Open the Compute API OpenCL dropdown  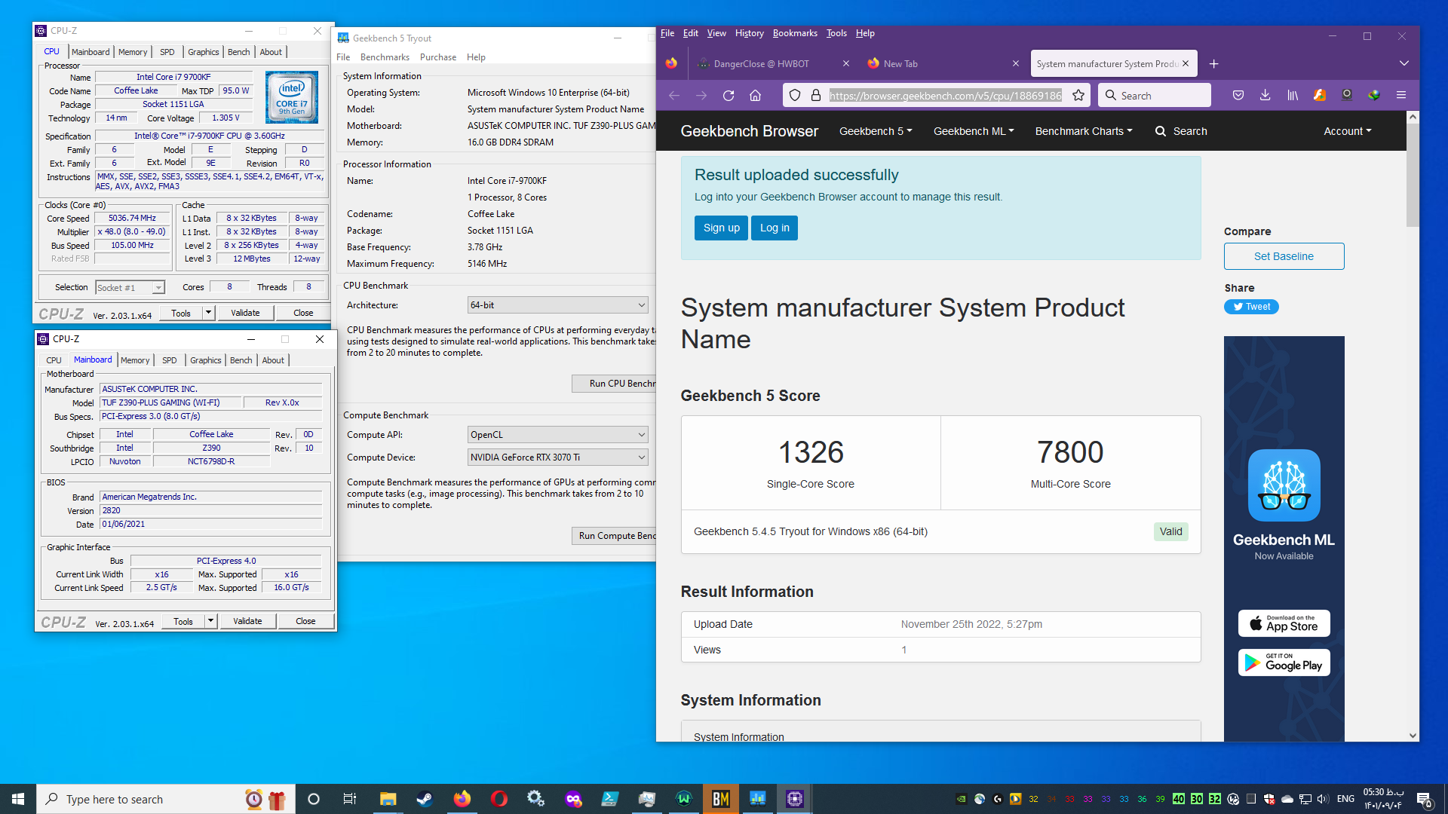(557, 435)
